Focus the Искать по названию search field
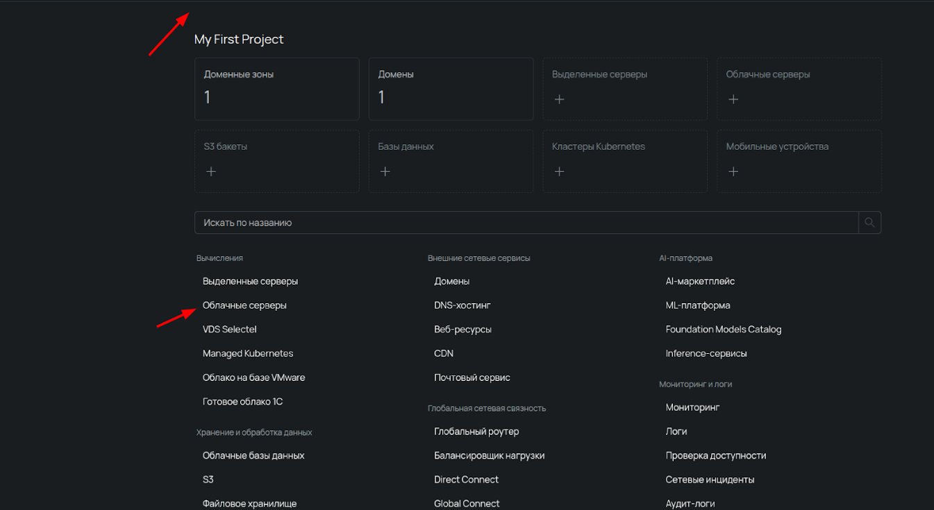 [526, 223]
